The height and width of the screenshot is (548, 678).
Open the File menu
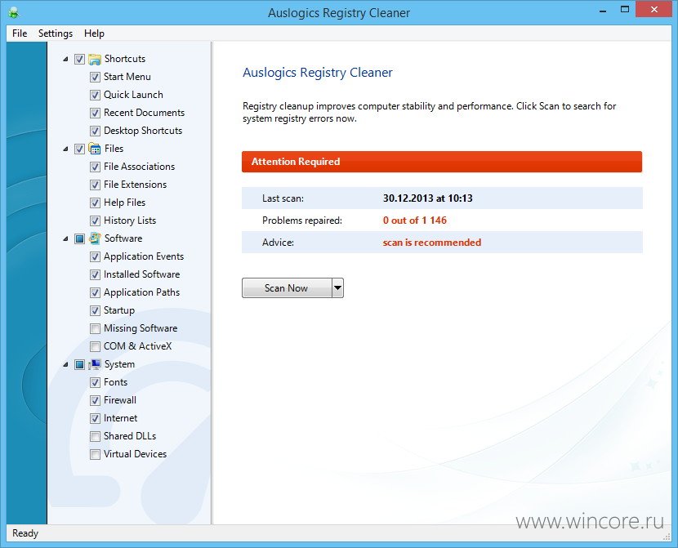click(x=20, y=33)
